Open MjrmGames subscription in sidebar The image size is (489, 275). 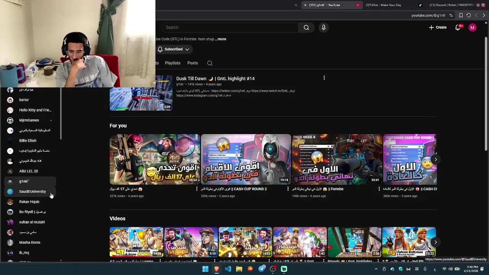(31, 120)
